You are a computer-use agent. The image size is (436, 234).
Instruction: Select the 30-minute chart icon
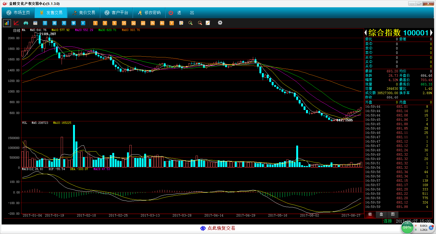pyautogui.click(x=134, y=23)
